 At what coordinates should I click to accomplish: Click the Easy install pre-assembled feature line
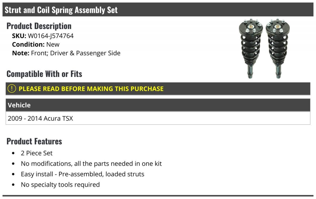[x=82, y=174]
